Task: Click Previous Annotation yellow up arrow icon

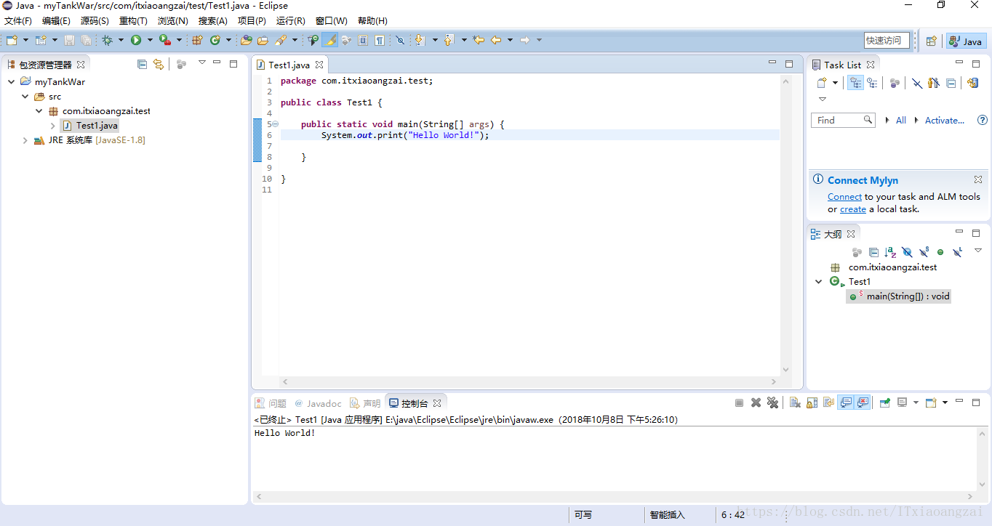Action: pos(449,41)
